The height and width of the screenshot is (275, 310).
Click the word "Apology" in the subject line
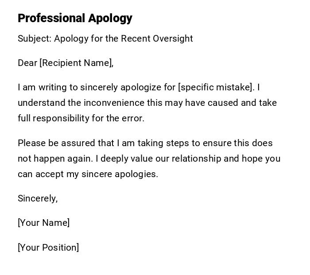pyautogui.click(x=71, y=39)
